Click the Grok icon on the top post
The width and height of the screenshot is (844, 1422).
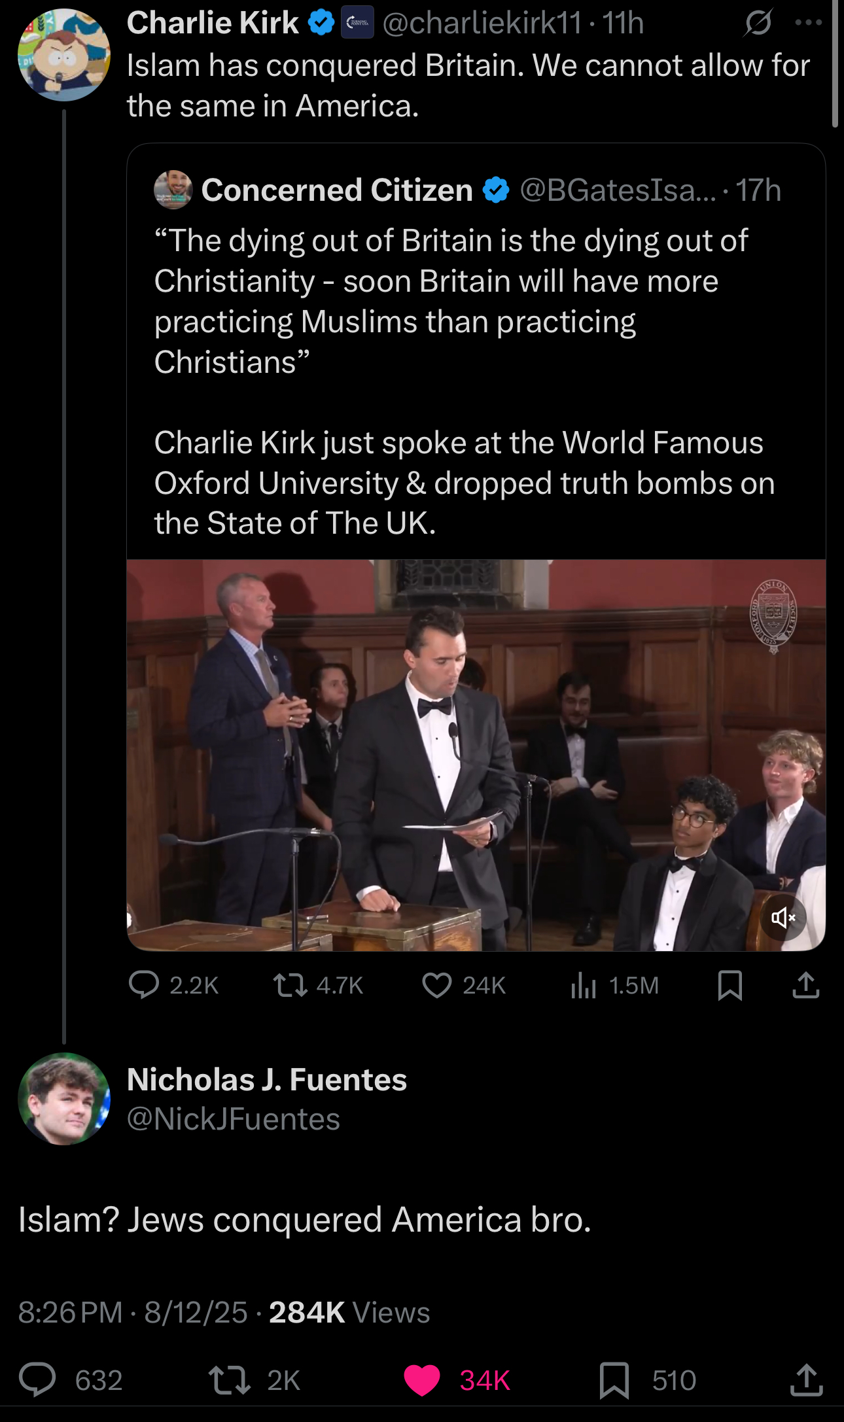(758, 24)
